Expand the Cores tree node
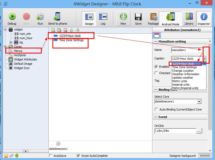The height and width of the screenshot is (160, 215). [5, 47]
